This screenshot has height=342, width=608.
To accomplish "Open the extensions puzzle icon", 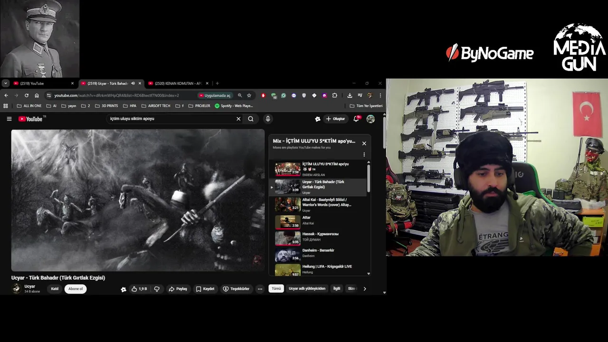I will point(334,95).
